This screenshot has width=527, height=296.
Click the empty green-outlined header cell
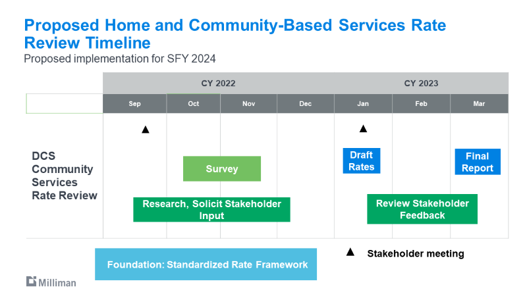coord(64,104)
